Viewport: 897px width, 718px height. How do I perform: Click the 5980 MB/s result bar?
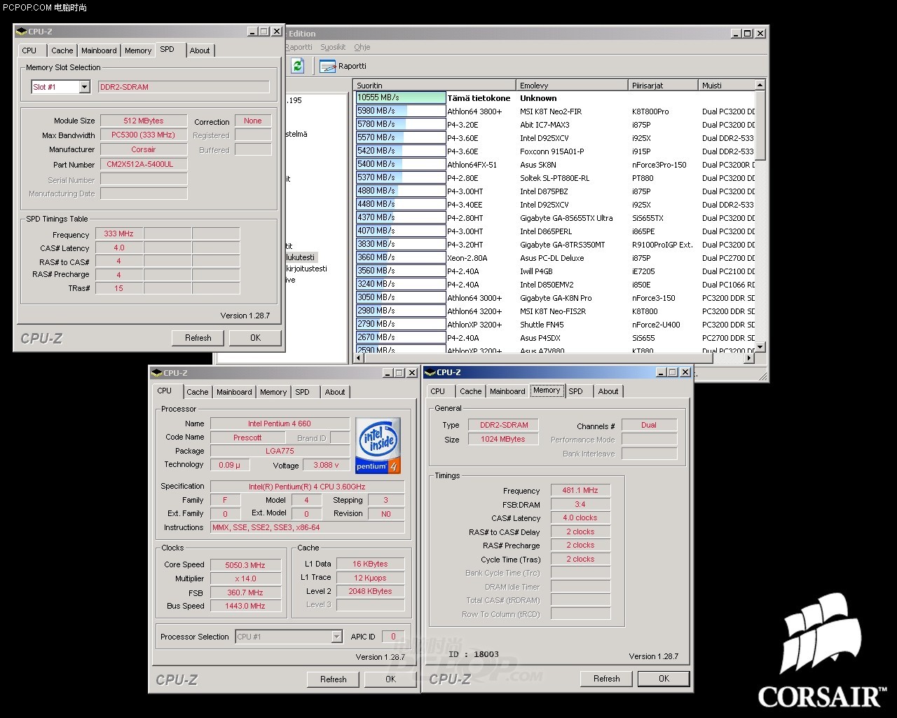tap(401, 111)
